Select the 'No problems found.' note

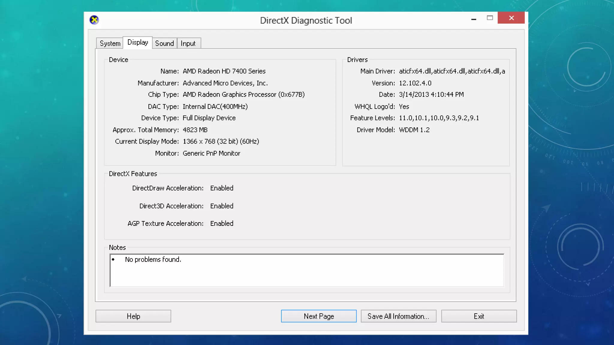click(153, 260)
